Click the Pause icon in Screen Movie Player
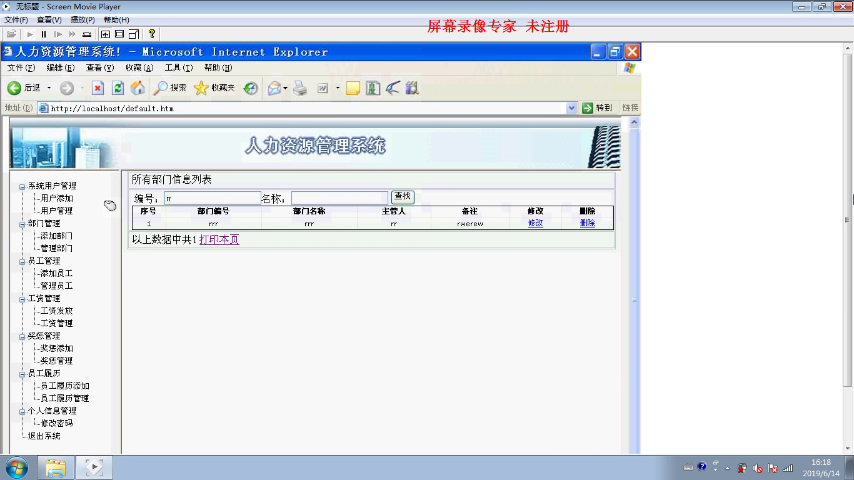Screen dimensions: 854x480 tap(44, 34)
